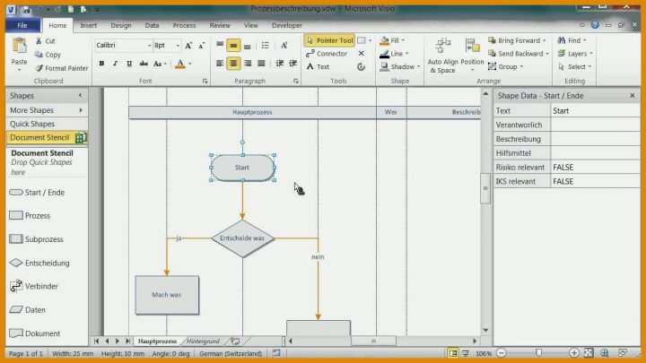Screen dimensions: 646x363
Task: Click the Increase Indent icon
Action: click(292, 64)
